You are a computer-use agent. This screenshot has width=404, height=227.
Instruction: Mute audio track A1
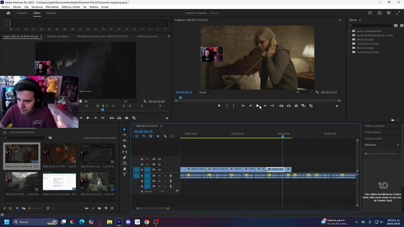[x=159, y=176]
